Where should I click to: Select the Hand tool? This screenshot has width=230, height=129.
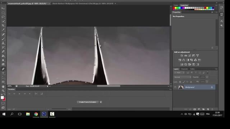point(3,87)
